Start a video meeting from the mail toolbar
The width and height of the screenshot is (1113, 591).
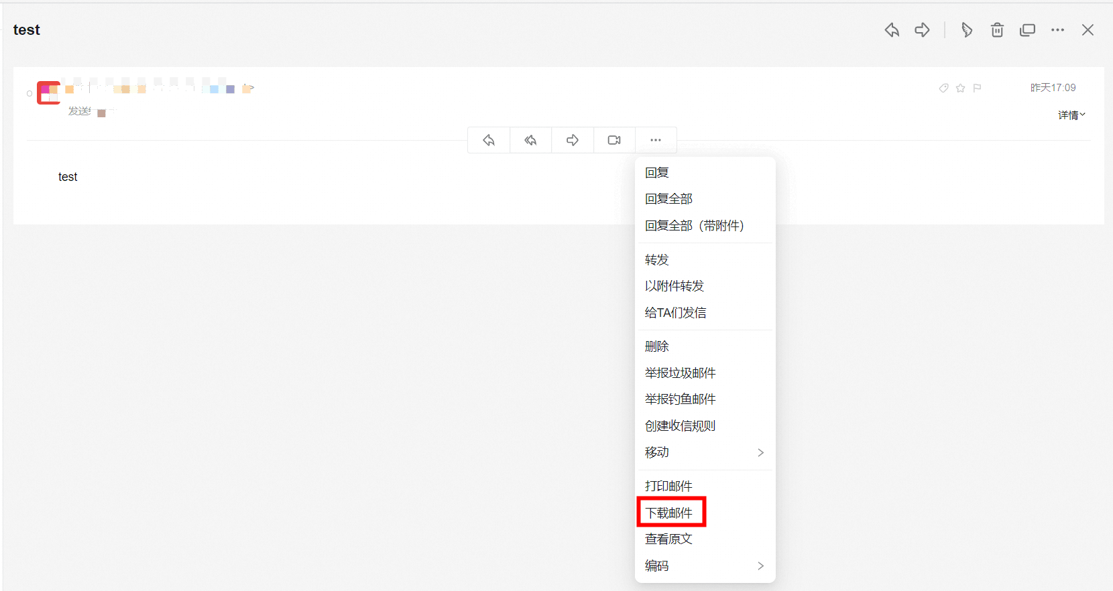pos(614,140)
